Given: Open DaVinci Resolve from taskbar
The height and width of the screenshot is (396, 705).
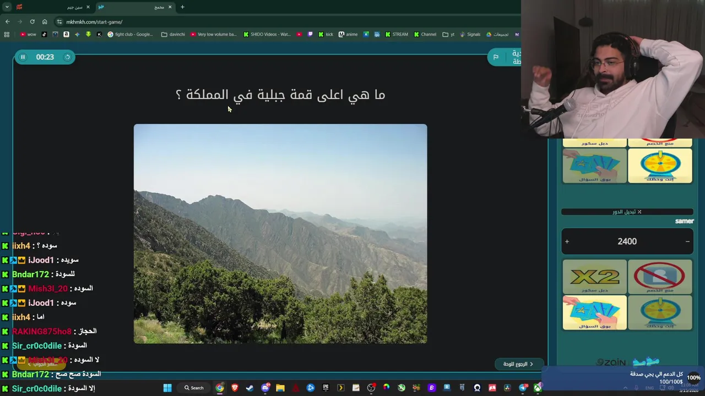Looking at the screenshot, I should pos(508,388).
